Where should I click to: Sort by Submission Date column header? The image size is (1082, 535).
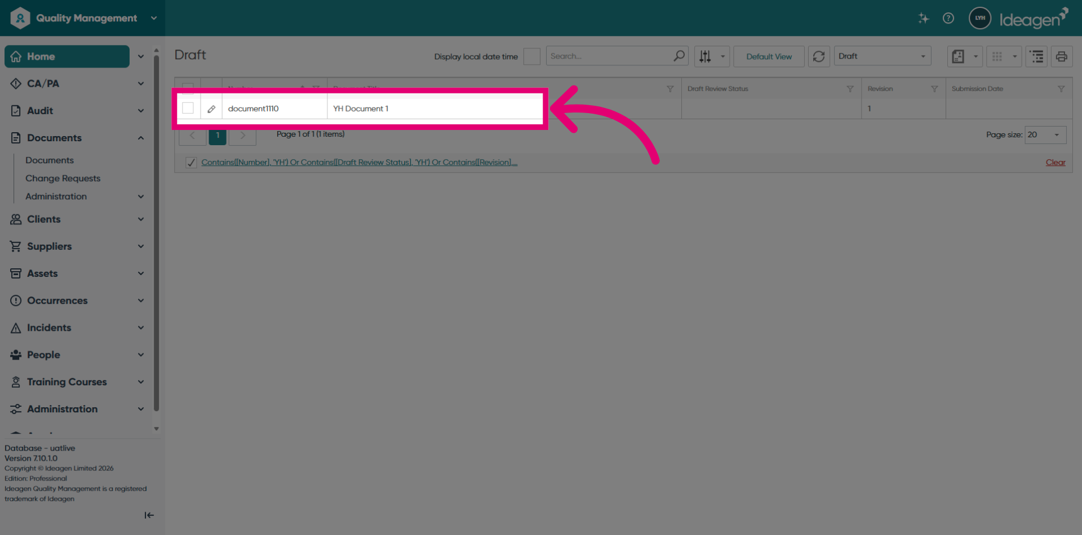pyautogui.click(x=977, y=89)
